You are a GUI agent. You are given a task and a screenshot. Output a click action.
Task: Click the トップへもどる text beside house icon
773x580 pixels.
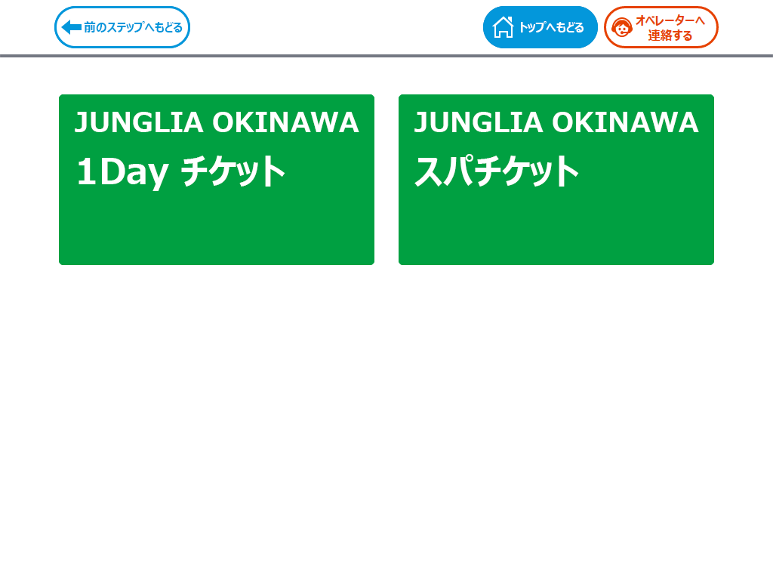point(551,28)
